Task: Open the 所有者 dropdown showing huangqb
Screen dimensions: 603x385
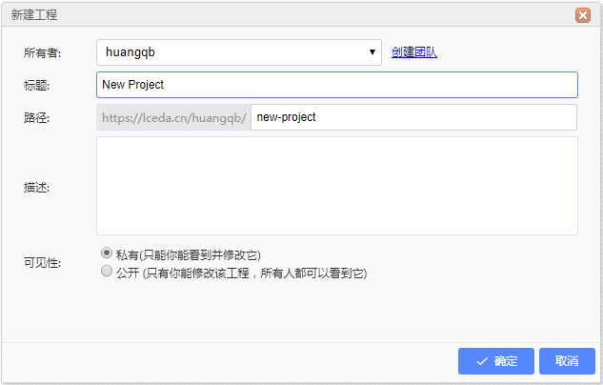Action: (x=239, y=52)
